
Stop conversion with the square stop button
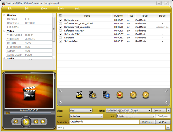(146, 95)
